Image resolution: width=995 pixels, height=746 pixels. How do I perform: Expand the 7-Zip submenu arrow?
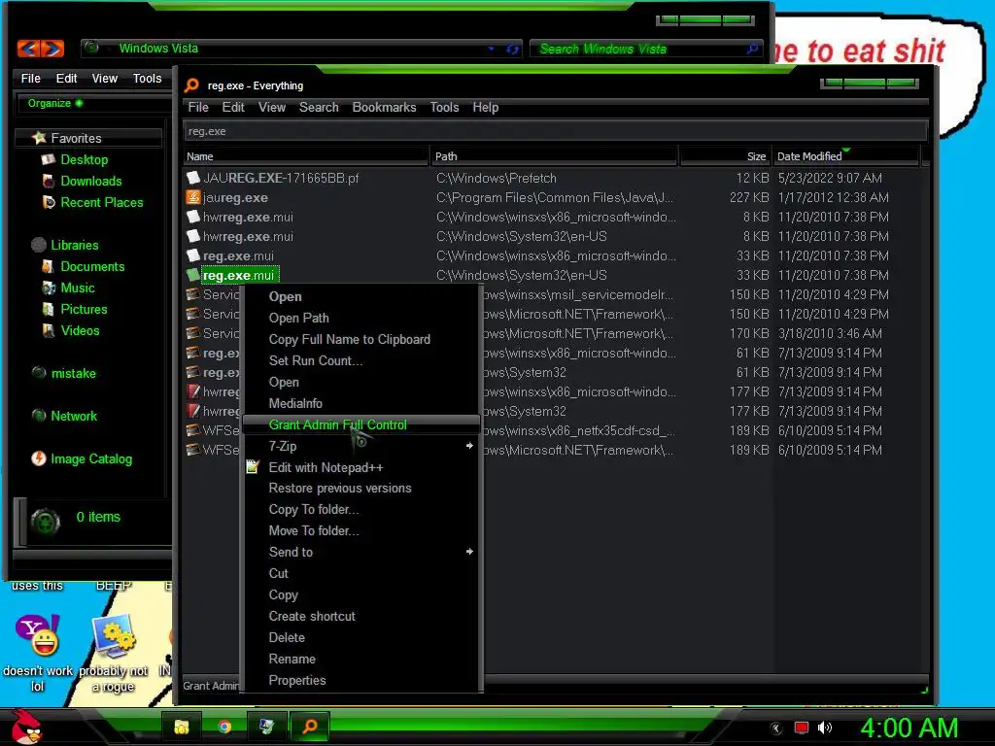click(x=469, y=446)
